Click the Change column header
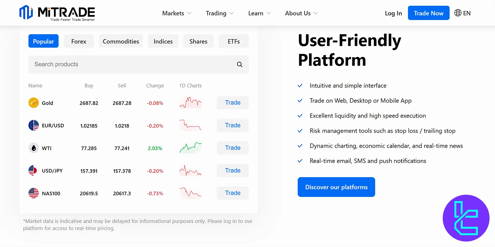The height and width of the screenshot is (247, 495). (155, 86)
